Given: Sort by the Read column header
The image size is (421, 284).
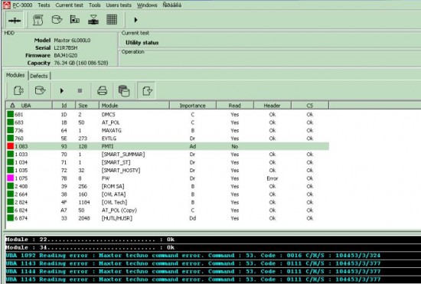Looking at the screenshot, I should click(x=235, y=106).
